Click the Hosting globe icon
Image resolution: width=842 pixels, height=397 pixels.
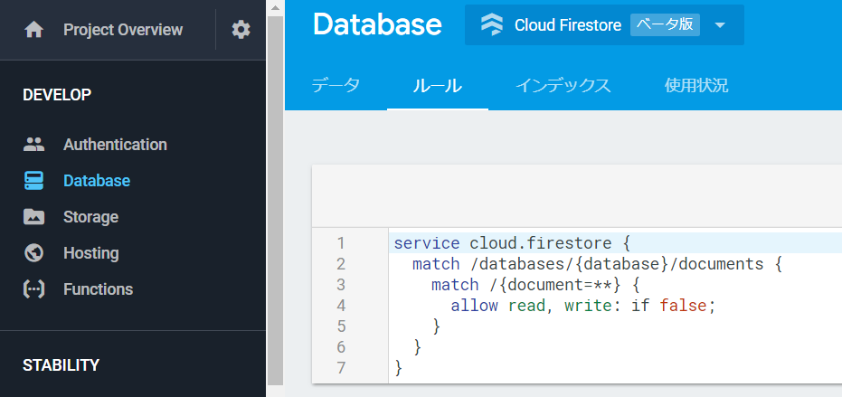click(x=33, y=252)
